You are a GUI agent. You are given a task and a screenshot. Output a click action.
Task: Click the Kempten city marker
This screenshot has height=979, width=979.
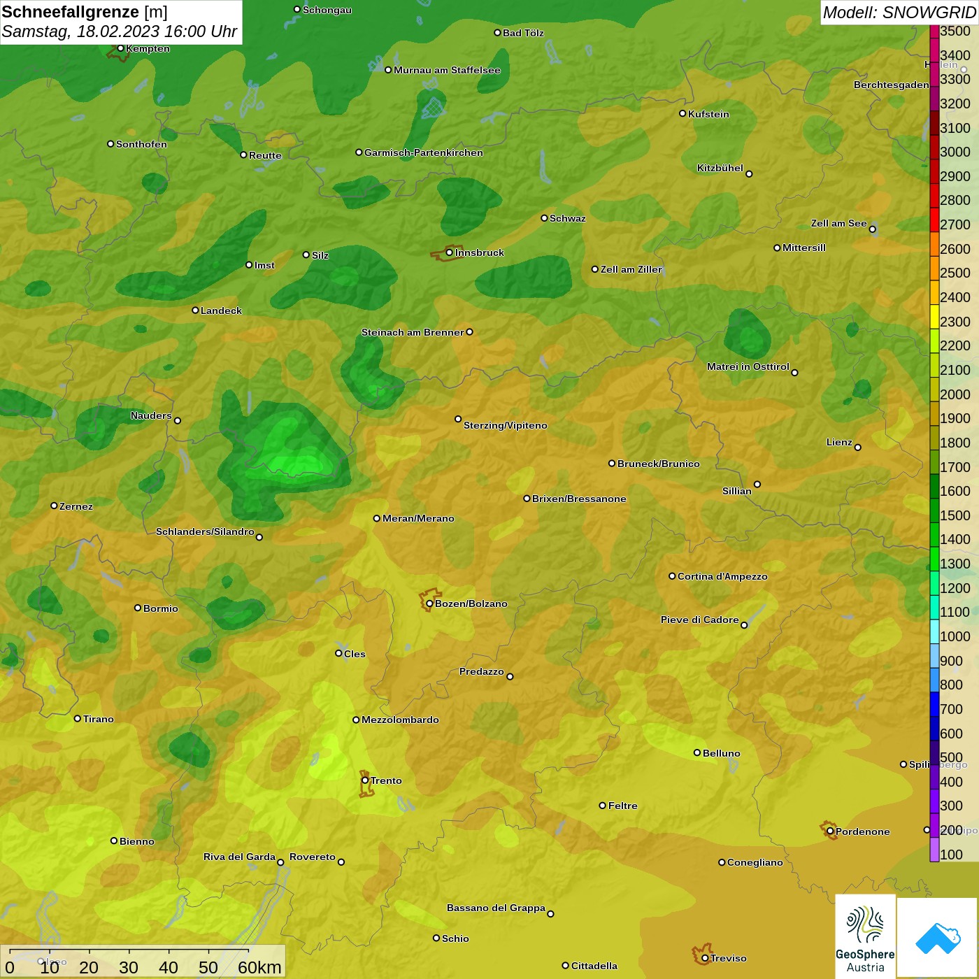(x=120, y=48)
